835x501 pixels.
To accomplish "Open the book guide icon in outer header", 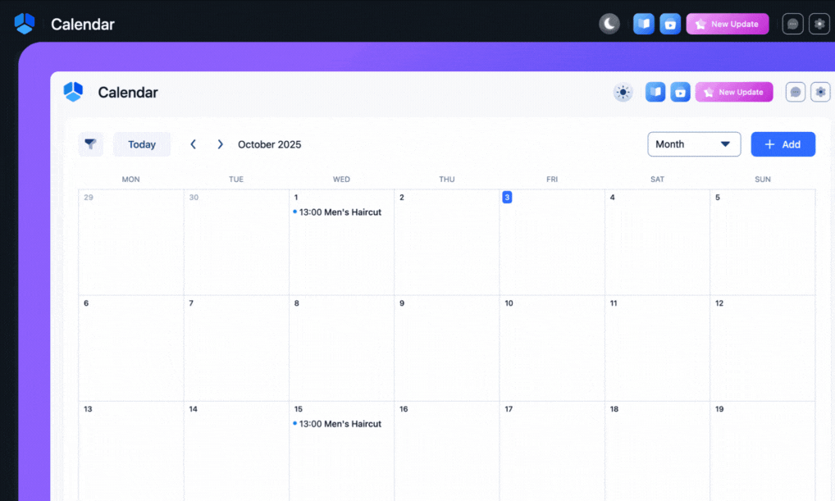I will [x=643, y=24].
